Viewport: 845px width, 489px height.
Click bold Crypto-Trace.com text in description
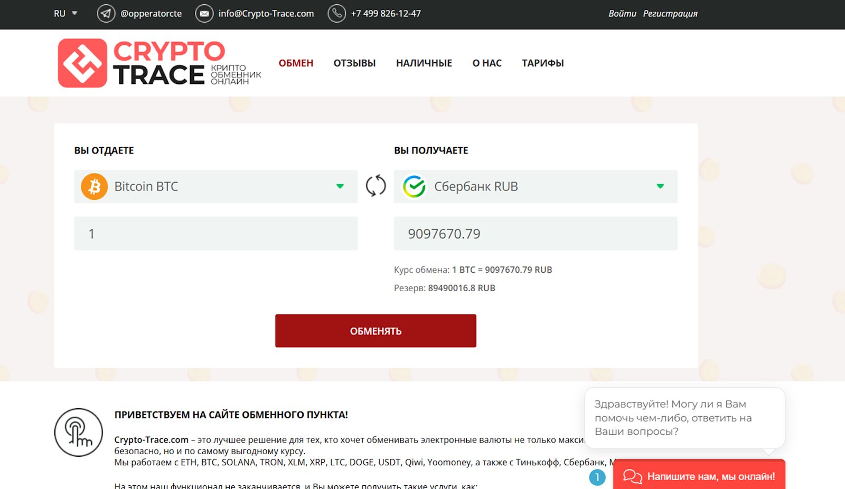[x=151, y=440]
